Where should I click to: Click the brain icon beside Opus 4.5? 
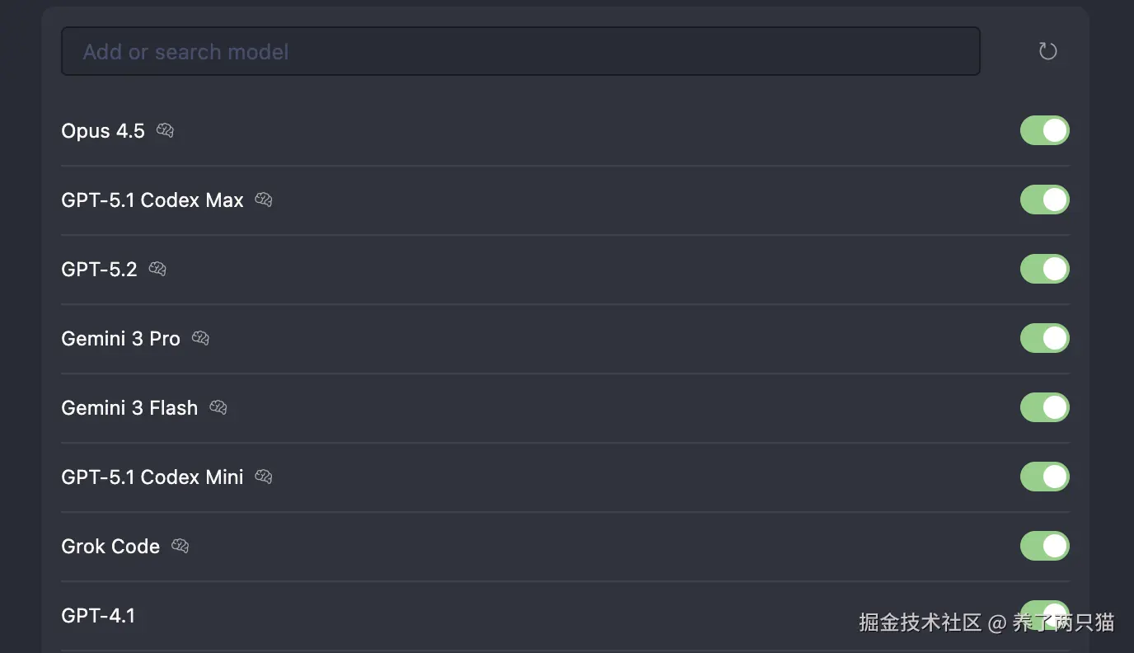point(165,130)
